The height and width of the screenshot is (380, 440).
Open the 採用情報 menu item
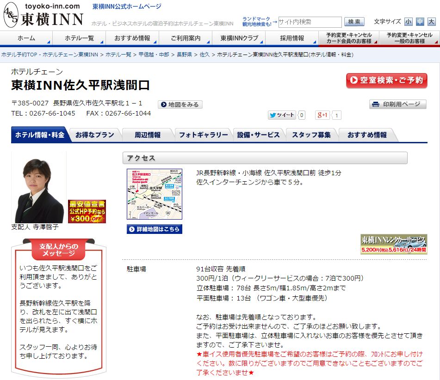tap(292, 38)
